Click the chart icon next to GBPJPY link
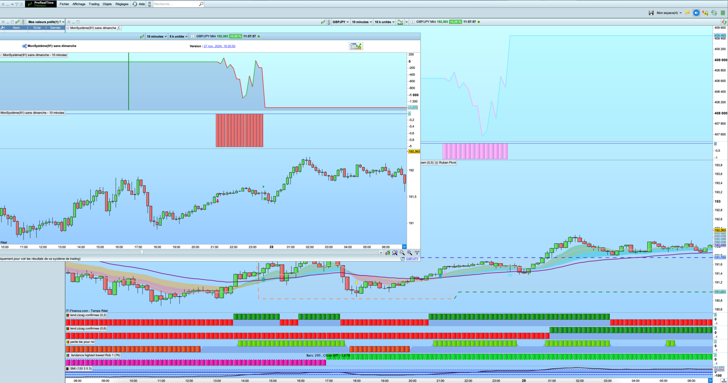The width and height of the screenshot is (728, 383). [402, 259]
